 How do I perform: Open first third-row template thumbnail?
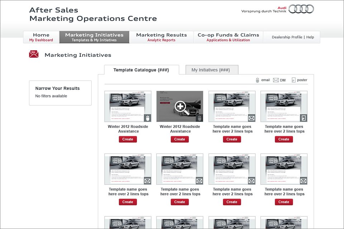[128, 223]
